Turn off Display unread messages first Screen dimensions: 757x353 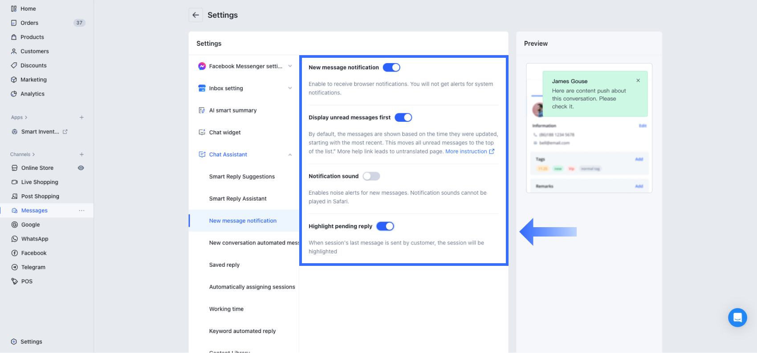click(x=403, y=117)
